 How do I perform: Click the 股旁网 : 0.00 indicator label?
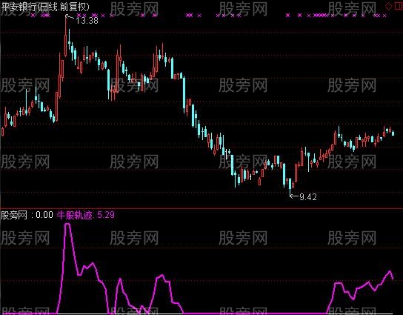pos(27,215)
